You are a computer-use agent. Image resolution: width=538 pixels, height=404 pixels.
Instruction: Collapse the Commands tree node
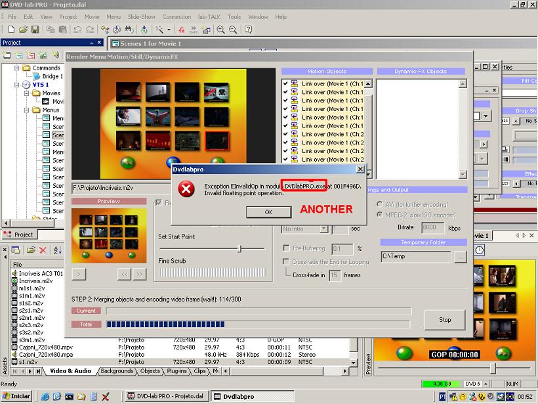tap(16, 68)
